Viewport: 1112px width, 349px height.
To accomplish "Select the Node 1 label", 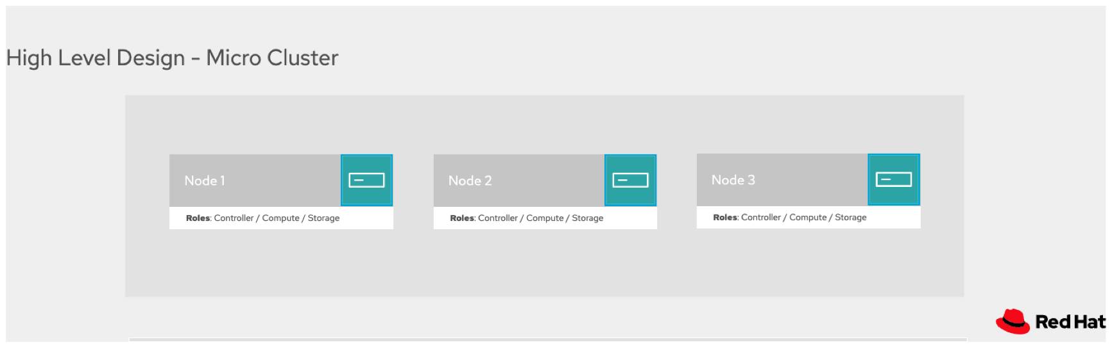I will tap(205, 181).
